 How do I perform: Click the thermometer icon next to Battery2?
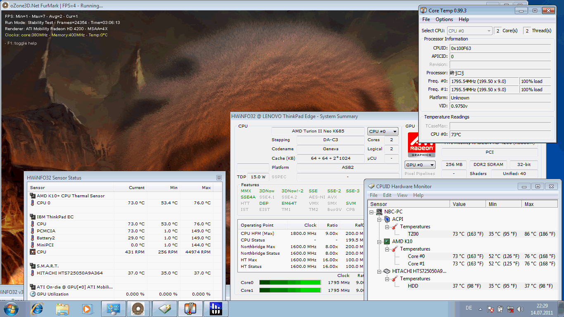point(33,238)
